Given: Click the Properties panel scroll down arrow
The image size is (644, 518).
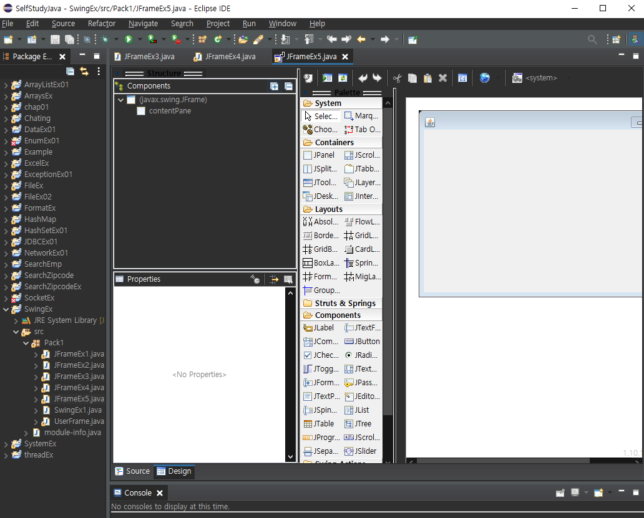Looking at the screenshot, I should (290, 456).
